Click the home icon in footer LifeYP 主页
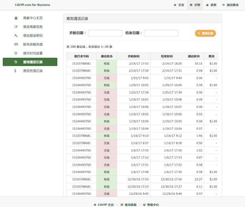The width and height of the screenshot is (245, 207). tap(95, 205)
